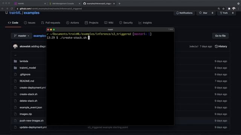Open the trainML owner link

point(15,13)
